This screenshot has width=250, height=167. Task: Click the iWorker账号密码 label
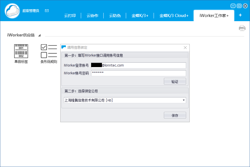[x=76, y=73]
